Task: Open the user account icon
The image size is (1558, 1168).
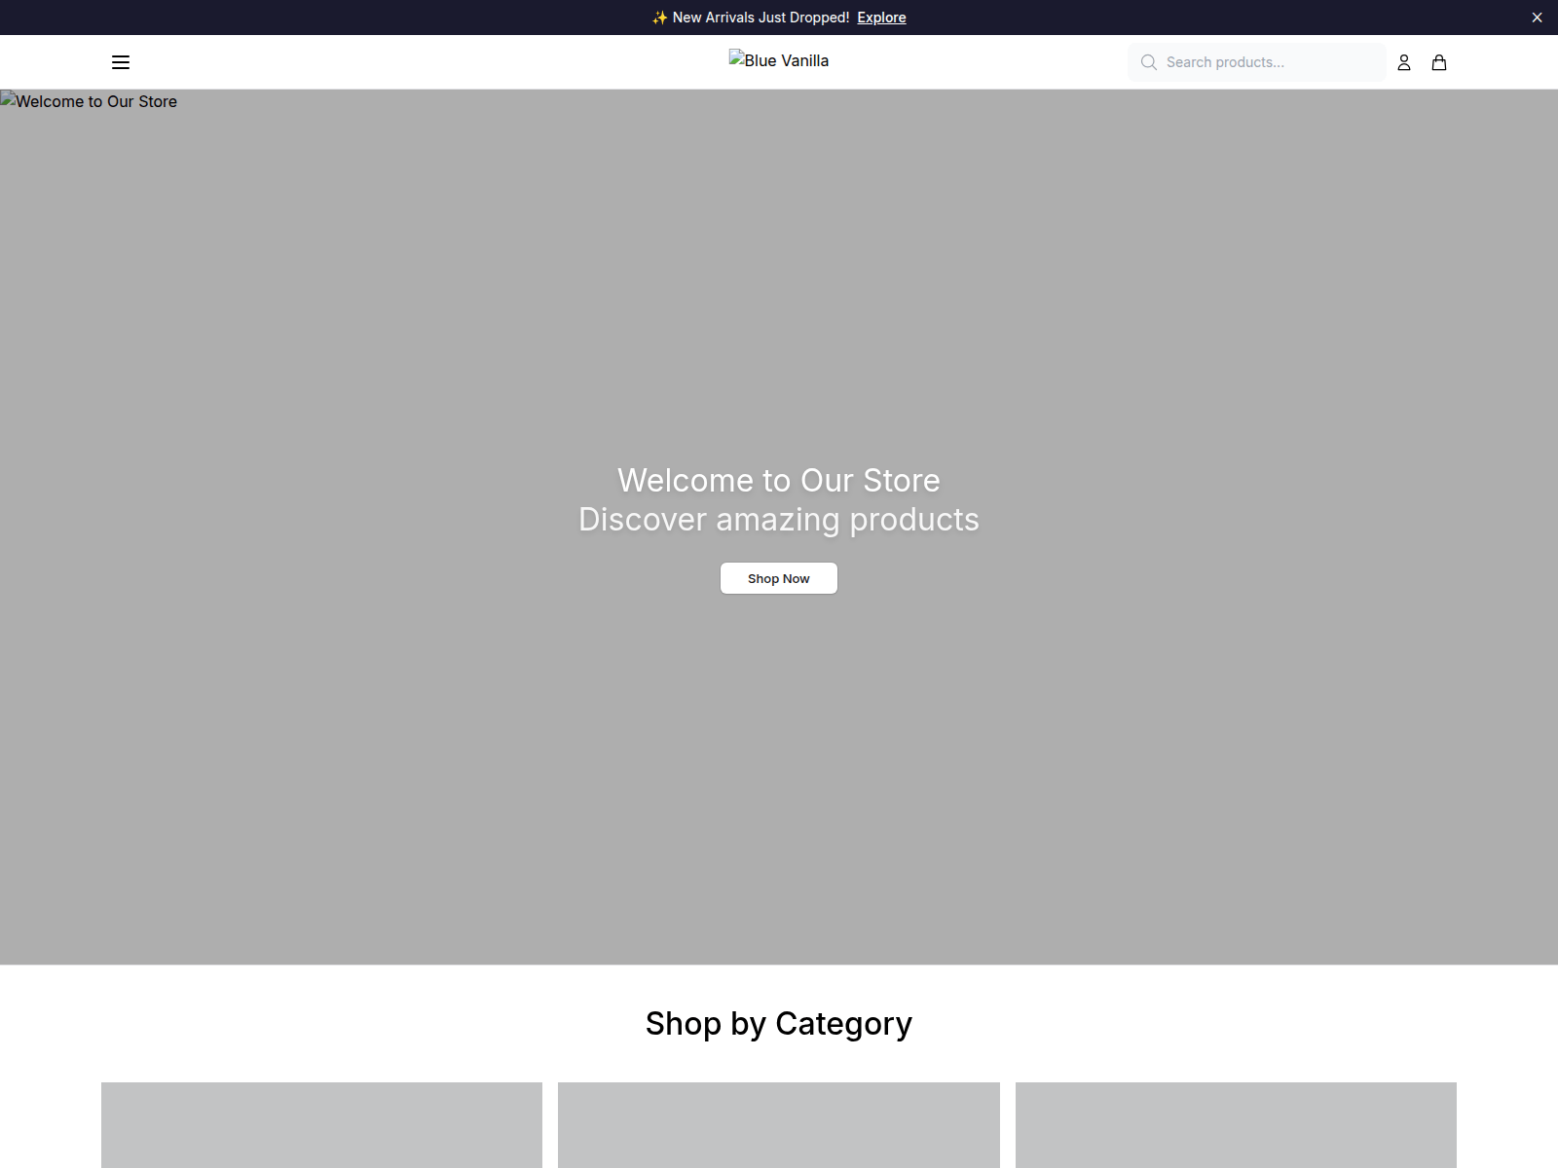Action: click(1404, 62)
